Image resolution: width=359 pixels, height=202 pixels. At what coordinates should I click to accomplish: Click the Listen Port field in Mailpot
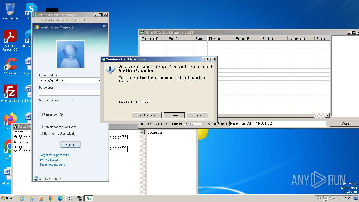[x=195, y=124]
